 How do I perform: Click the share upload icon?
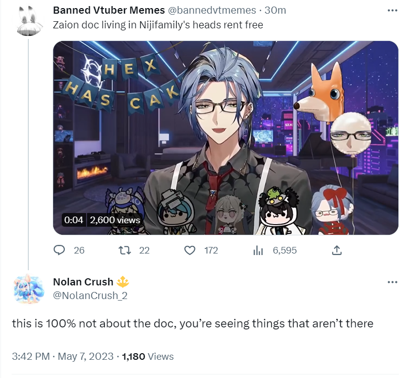(337, 250)
